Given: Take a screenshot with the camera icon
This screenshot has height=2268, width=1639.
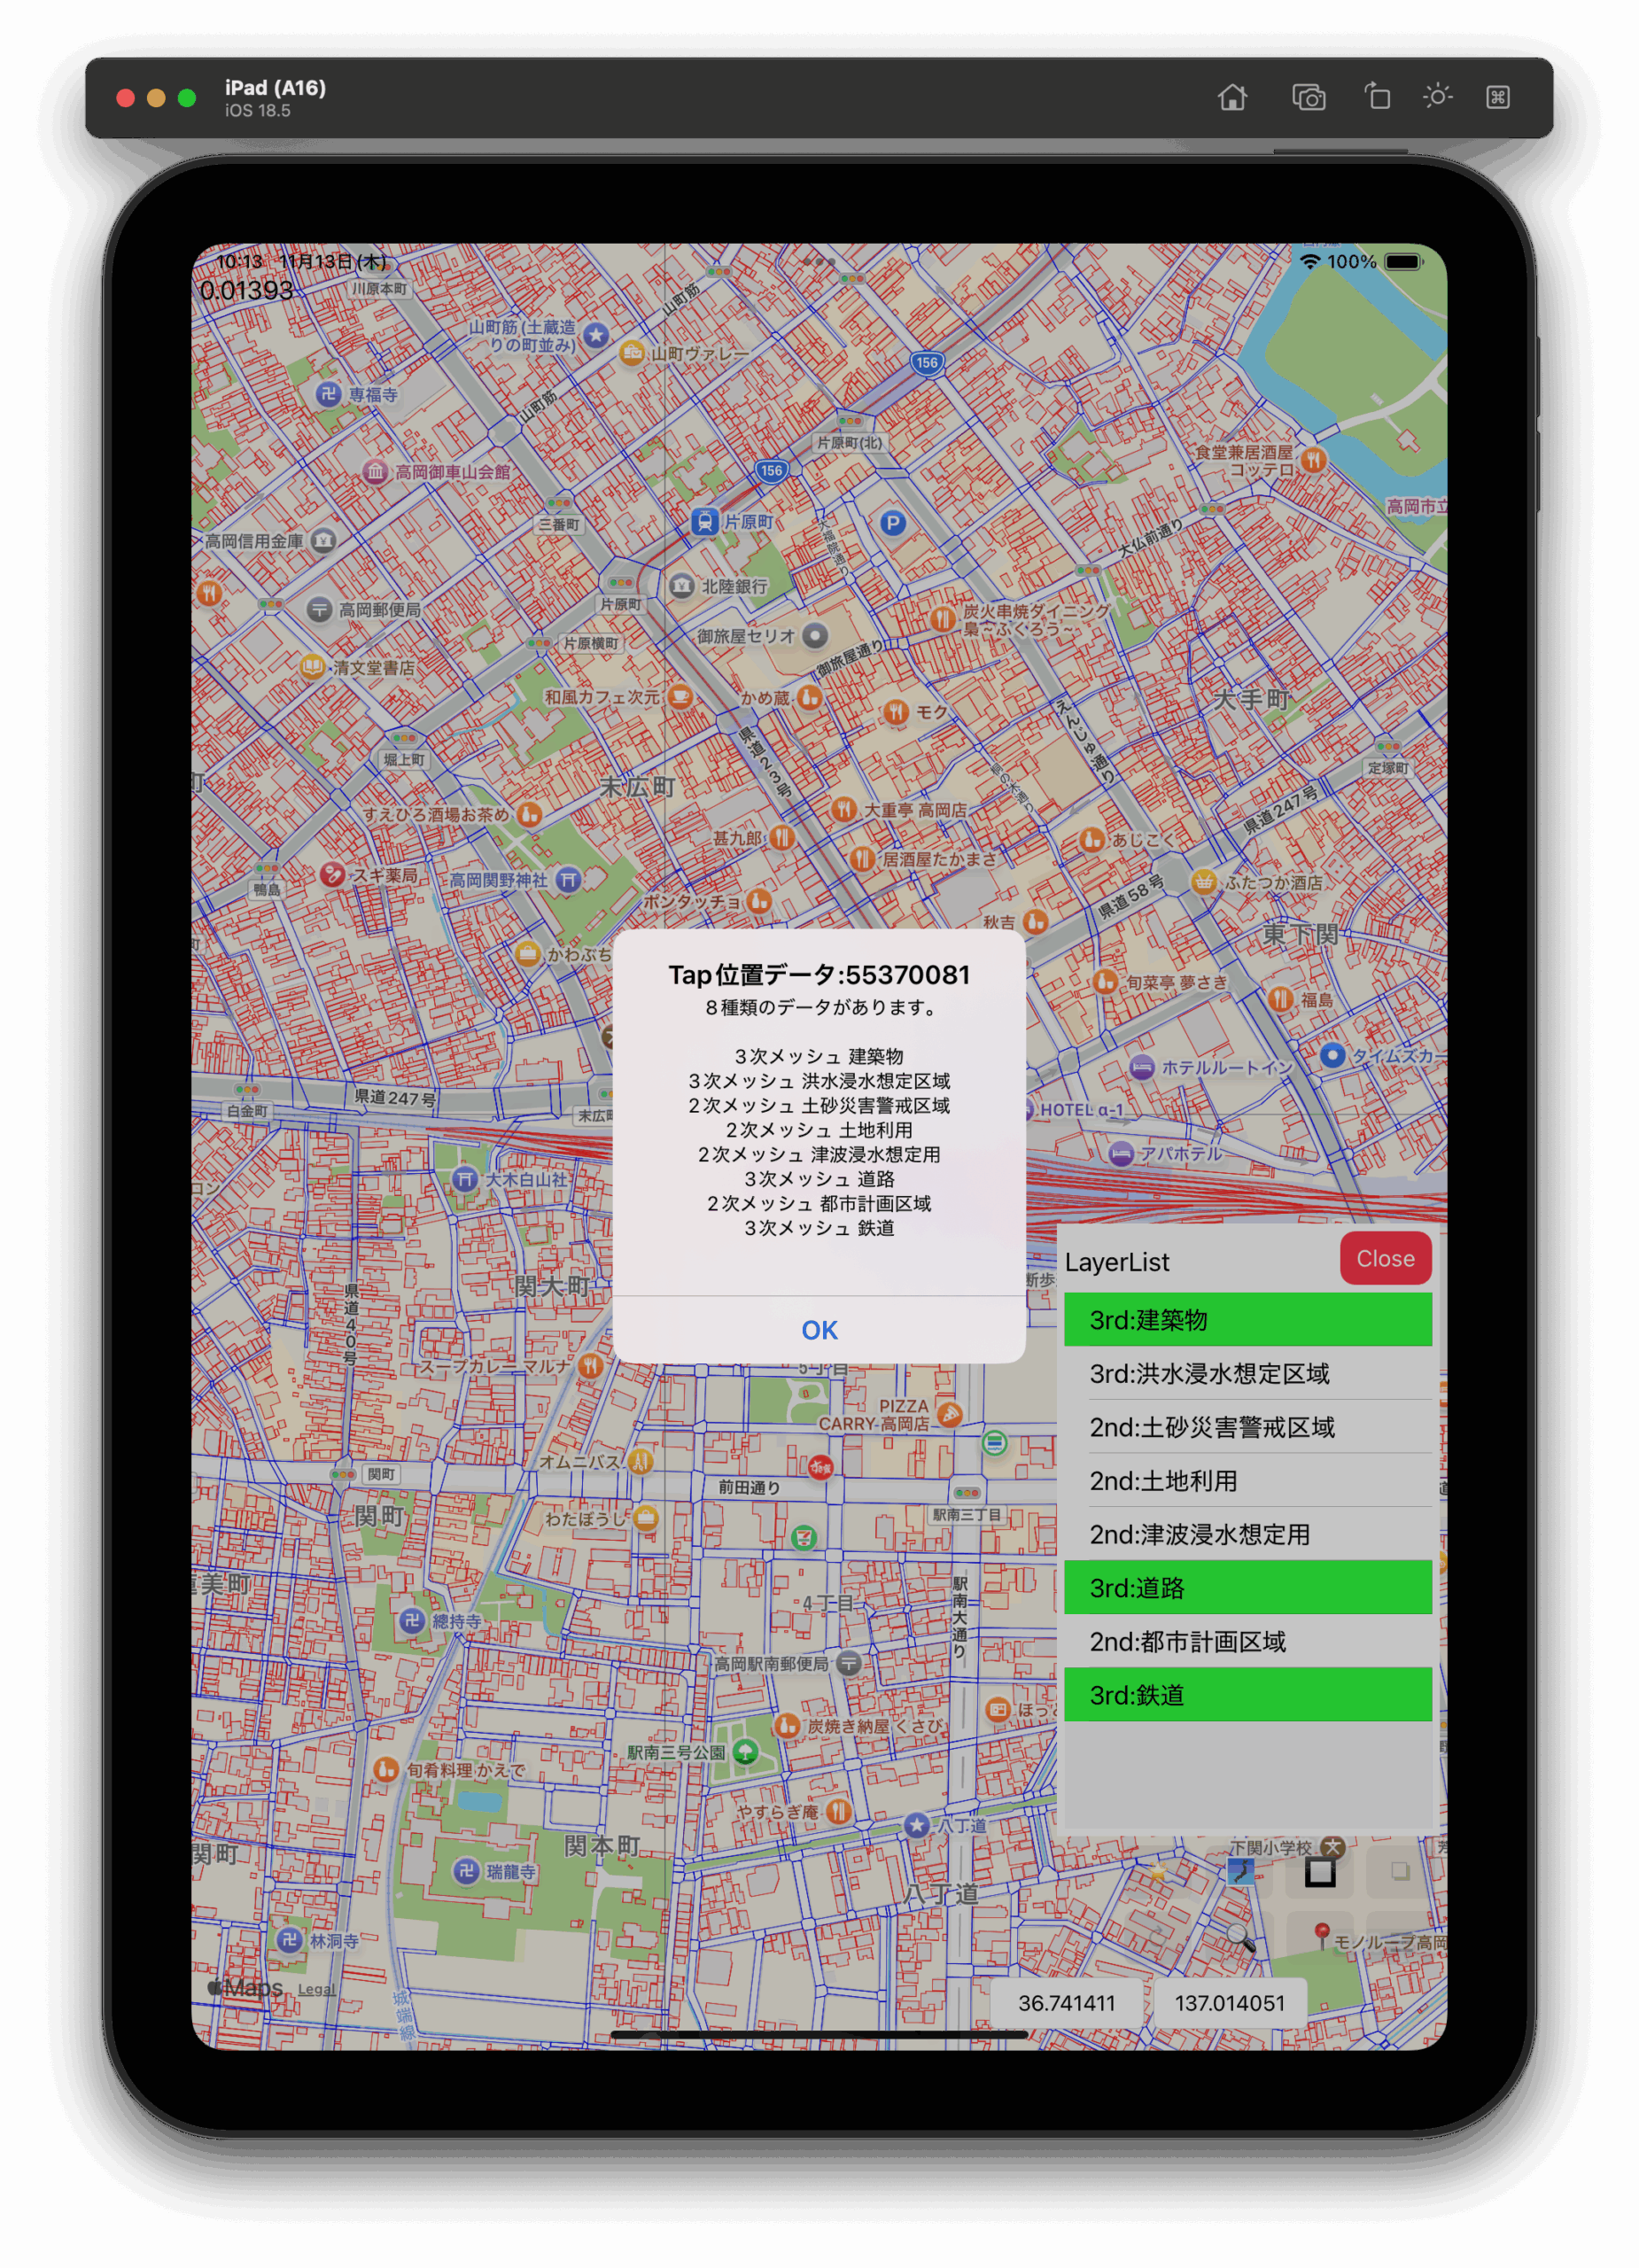Looking at the screenshot, I should click(1308, 97).
